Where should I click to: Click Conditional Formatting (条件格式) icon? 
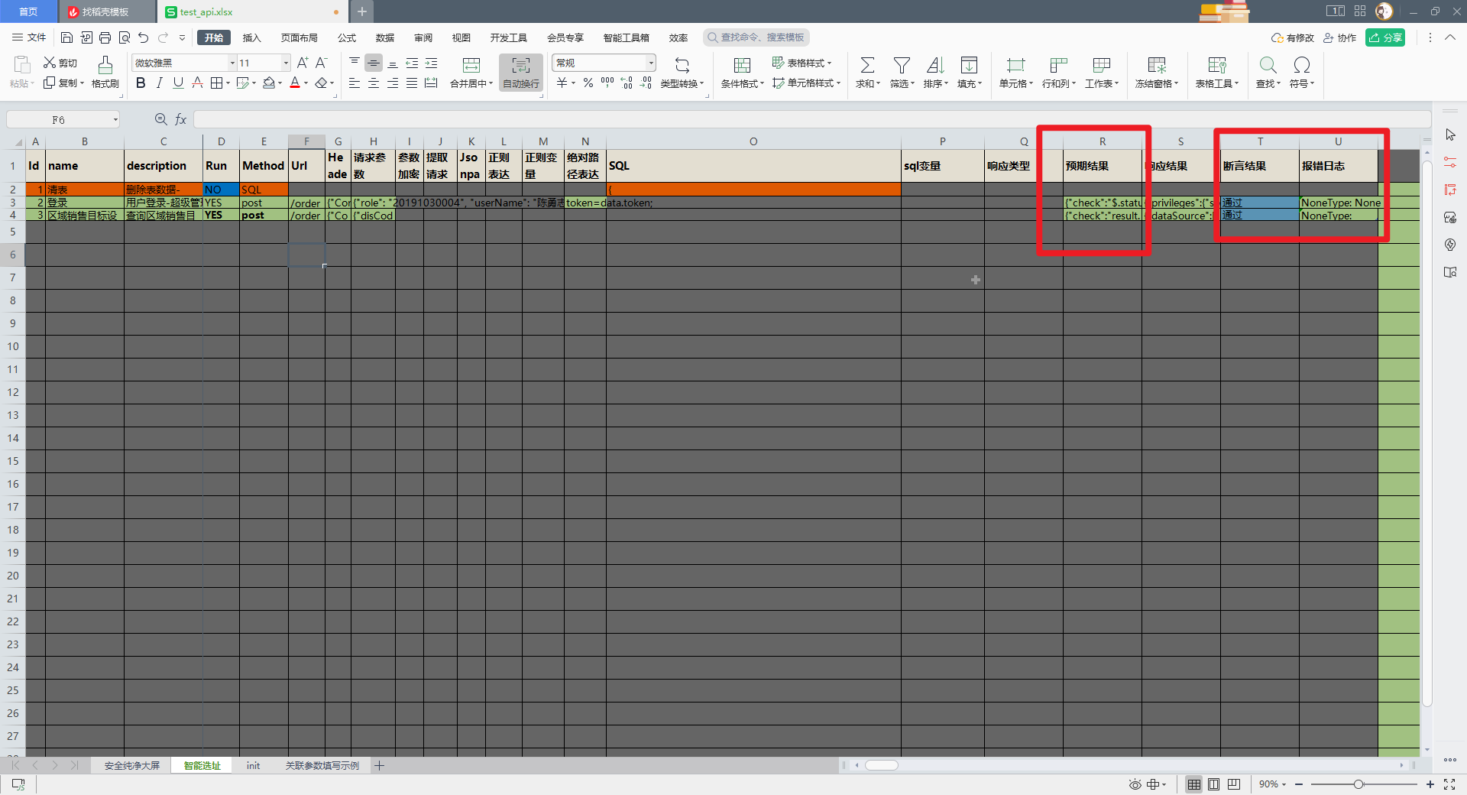pyautogui.click(x=742, y=65)
